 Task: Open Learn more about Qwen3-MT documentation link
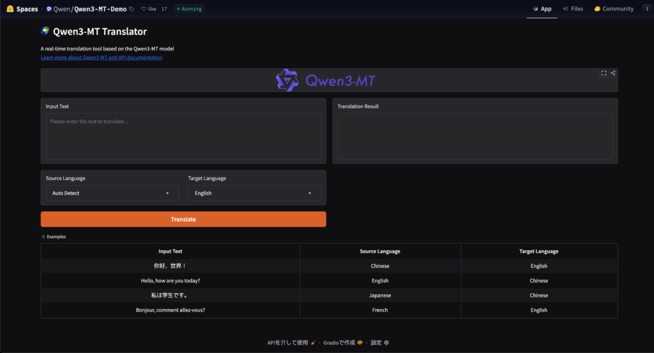102,57
